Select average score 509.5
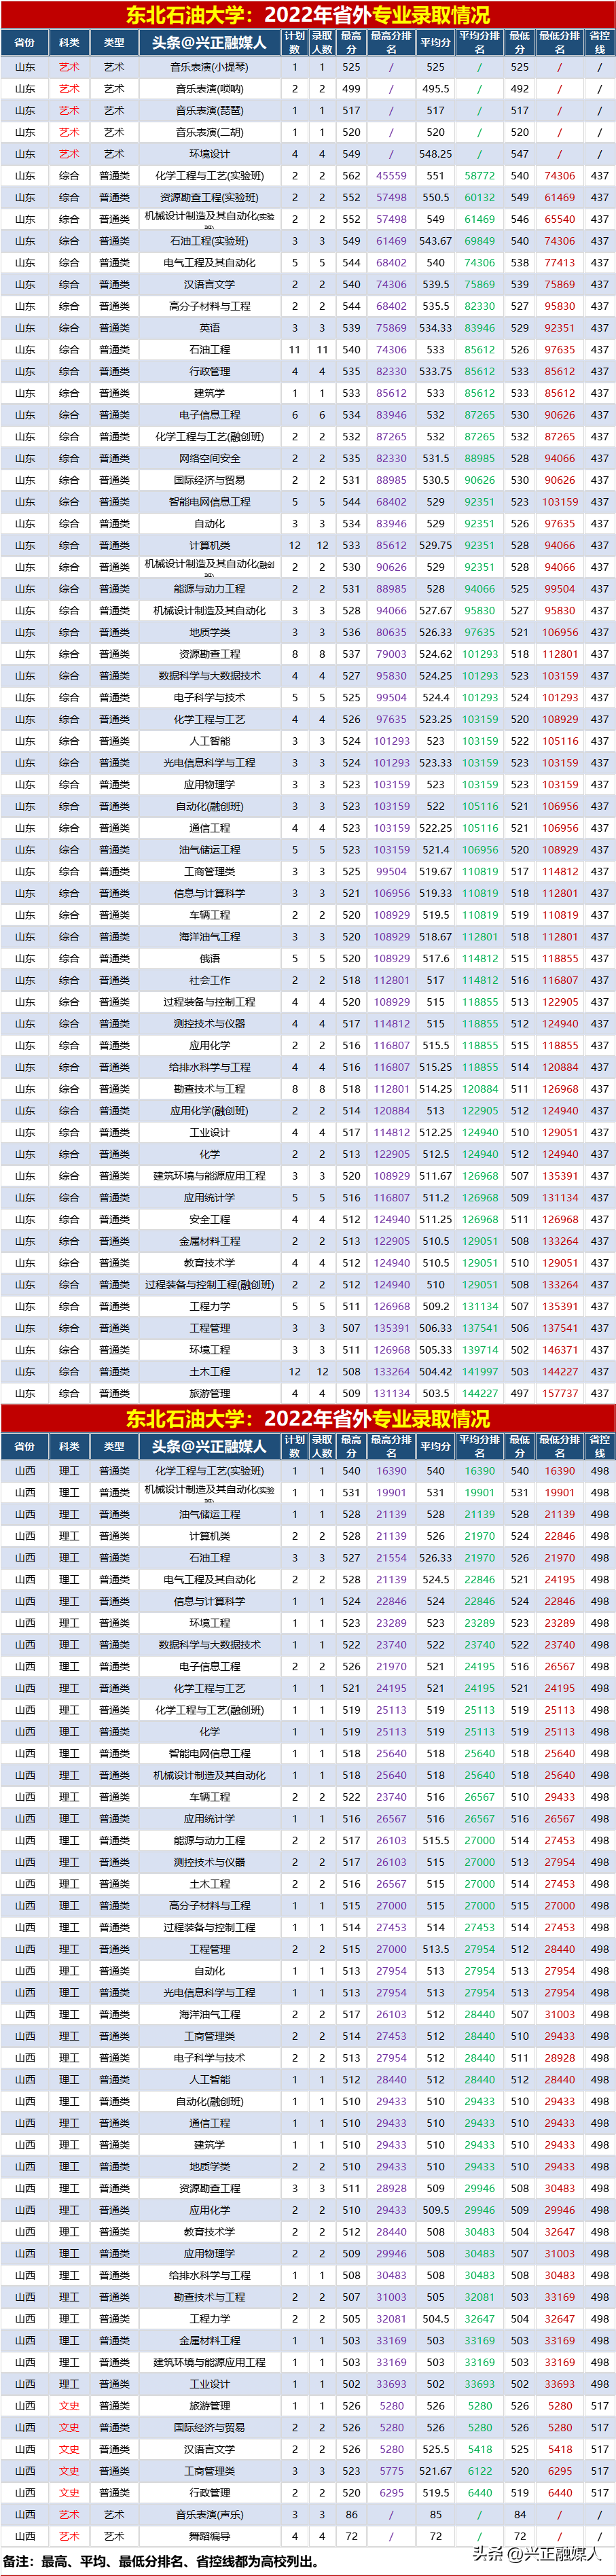 (x=435, y=2210)
